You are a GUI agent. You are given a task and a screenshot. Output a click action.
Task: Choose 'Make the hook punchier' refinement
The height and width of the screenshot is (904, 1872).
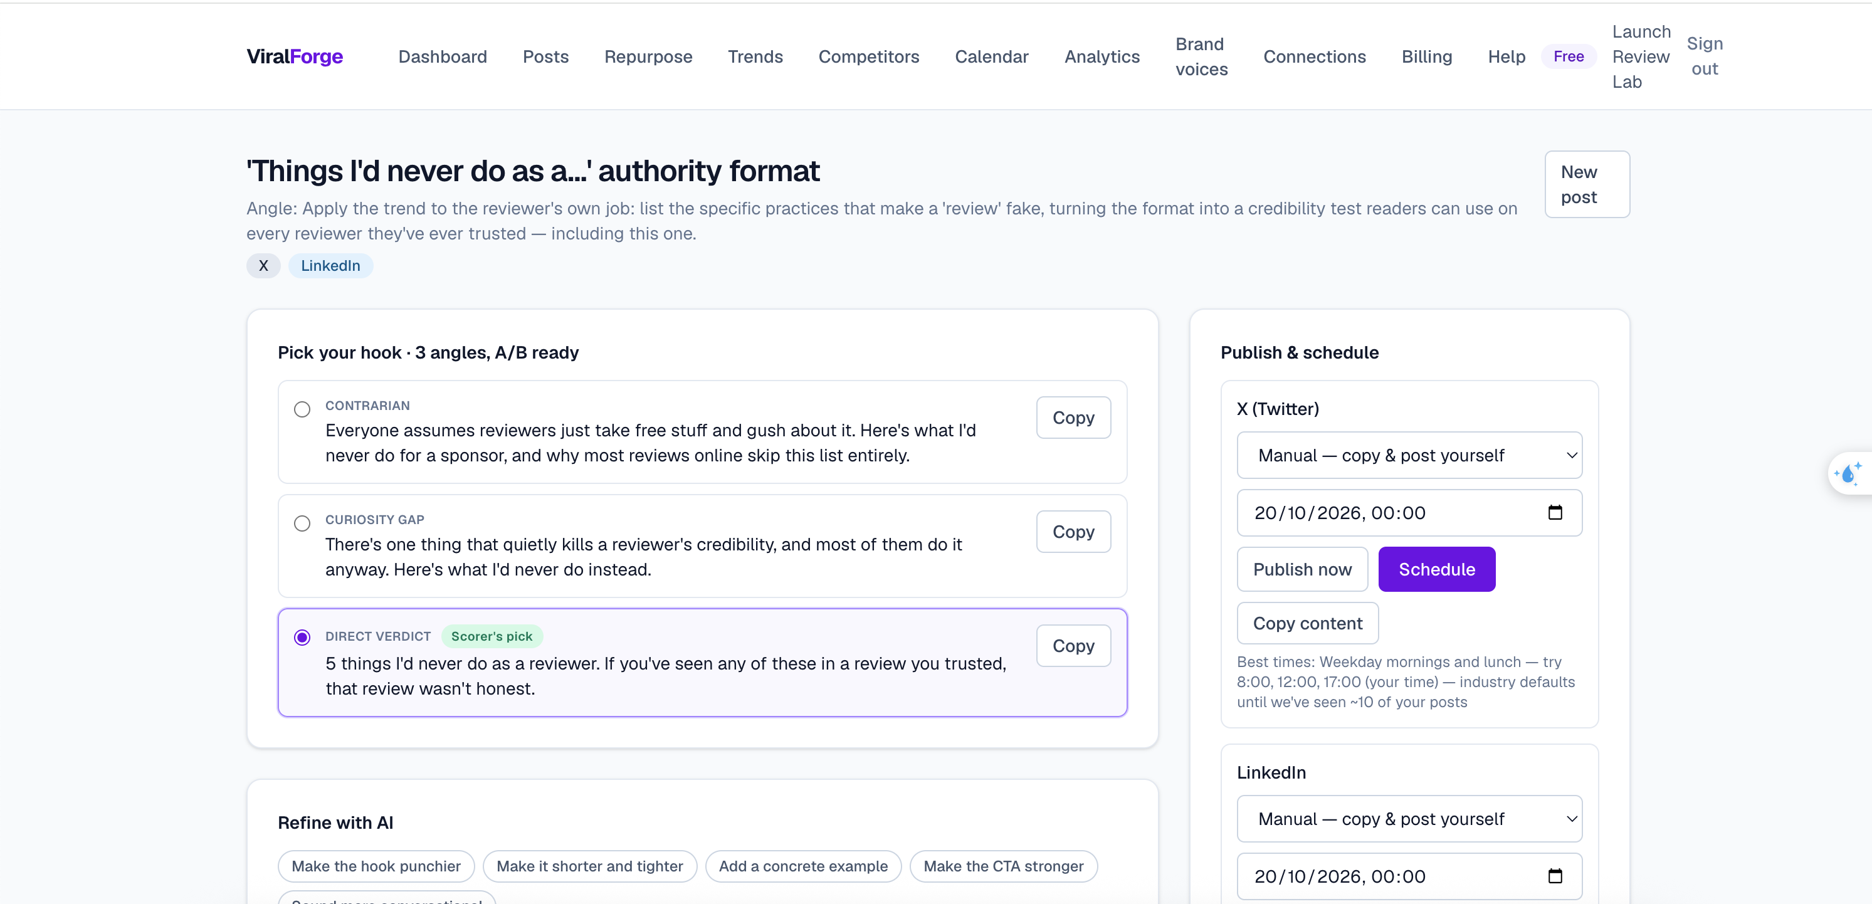[x=376, y=866]
